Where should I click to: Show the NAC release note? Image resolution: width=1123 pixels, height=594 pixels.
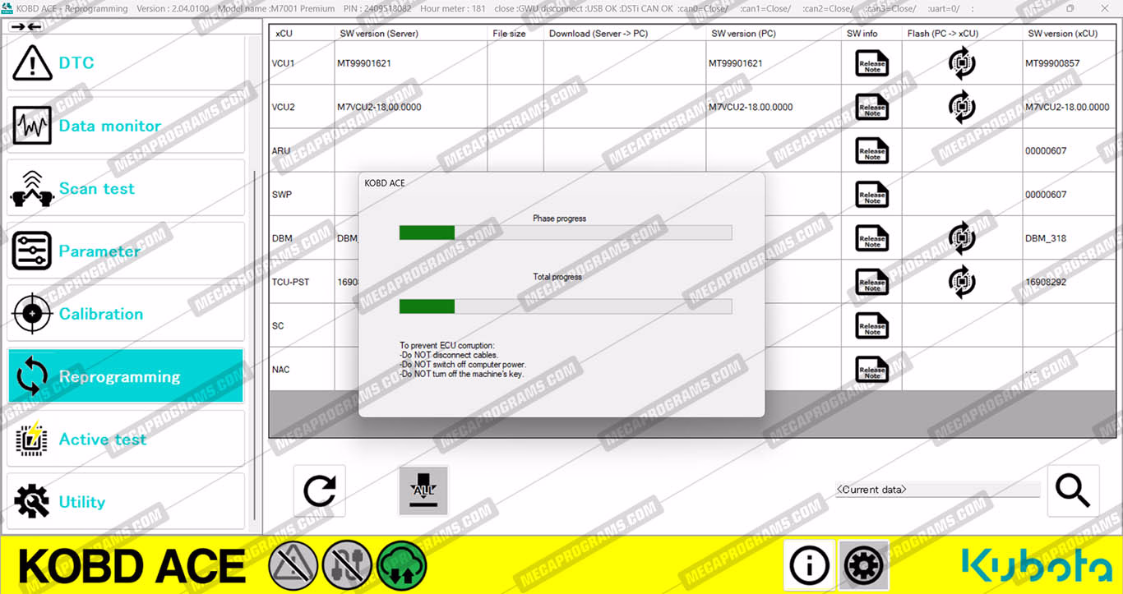point(871,370)
